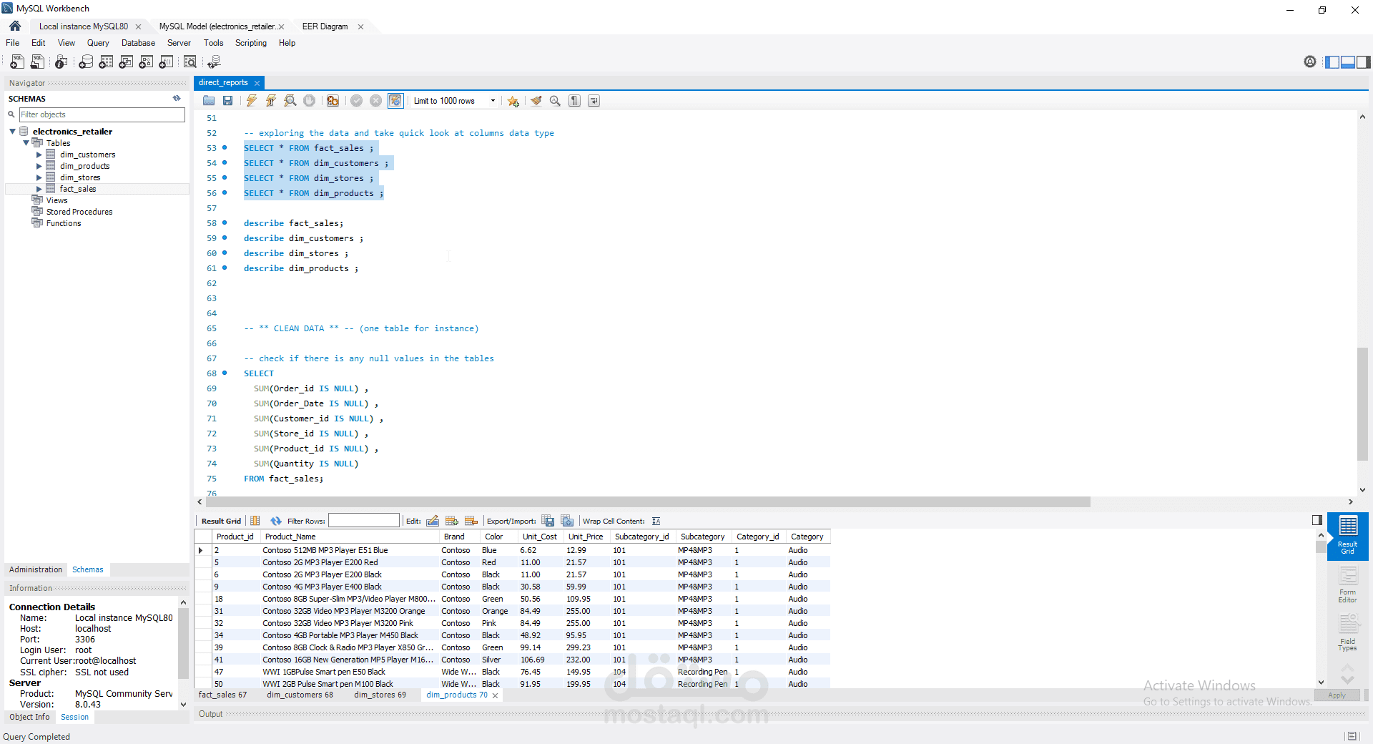Toggle the result side panel visibility

tap(1317, 520)
